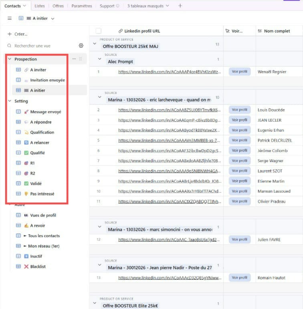The height and width of the screenshot is (309, 303).
Task: Switch to the Paramètres tab
Action: point(82,6)
